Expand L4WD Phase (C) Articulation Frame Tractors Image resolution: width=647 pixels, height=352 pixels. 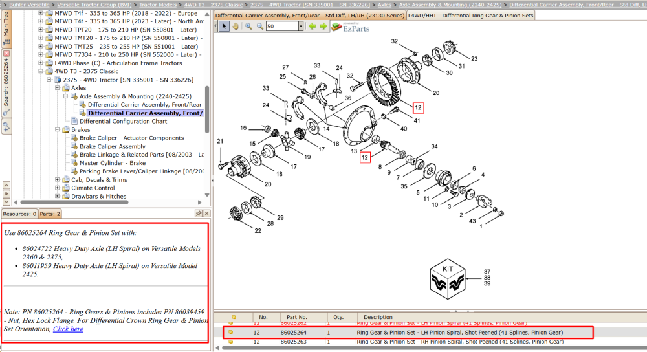[x=40, y=63]
